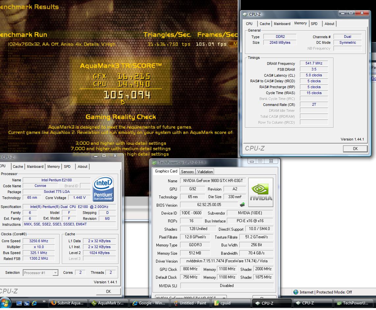Click the Intel Pentium logo in CPU-Z
This screenshot has height=310, width=376.
pyautogui.click(x=103, y=189)
